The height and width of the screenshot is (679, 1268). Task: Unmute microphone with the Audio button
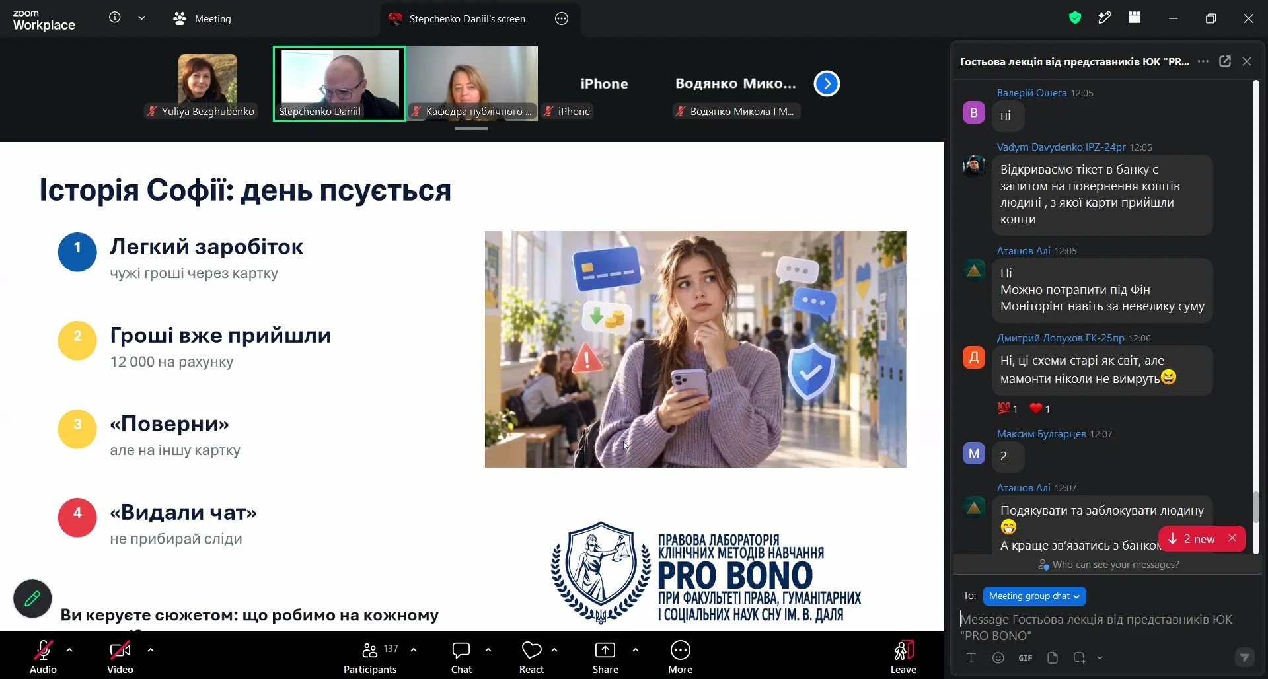coord(43,657)
